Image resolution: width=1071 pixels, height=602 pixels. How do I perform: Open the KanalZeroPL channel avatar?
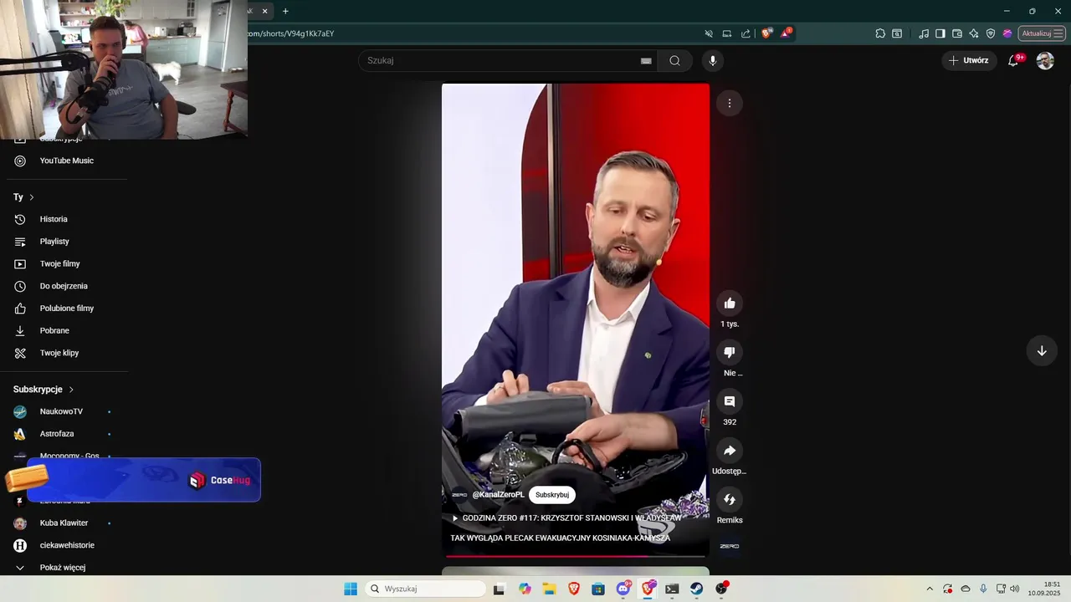(459, 495)
